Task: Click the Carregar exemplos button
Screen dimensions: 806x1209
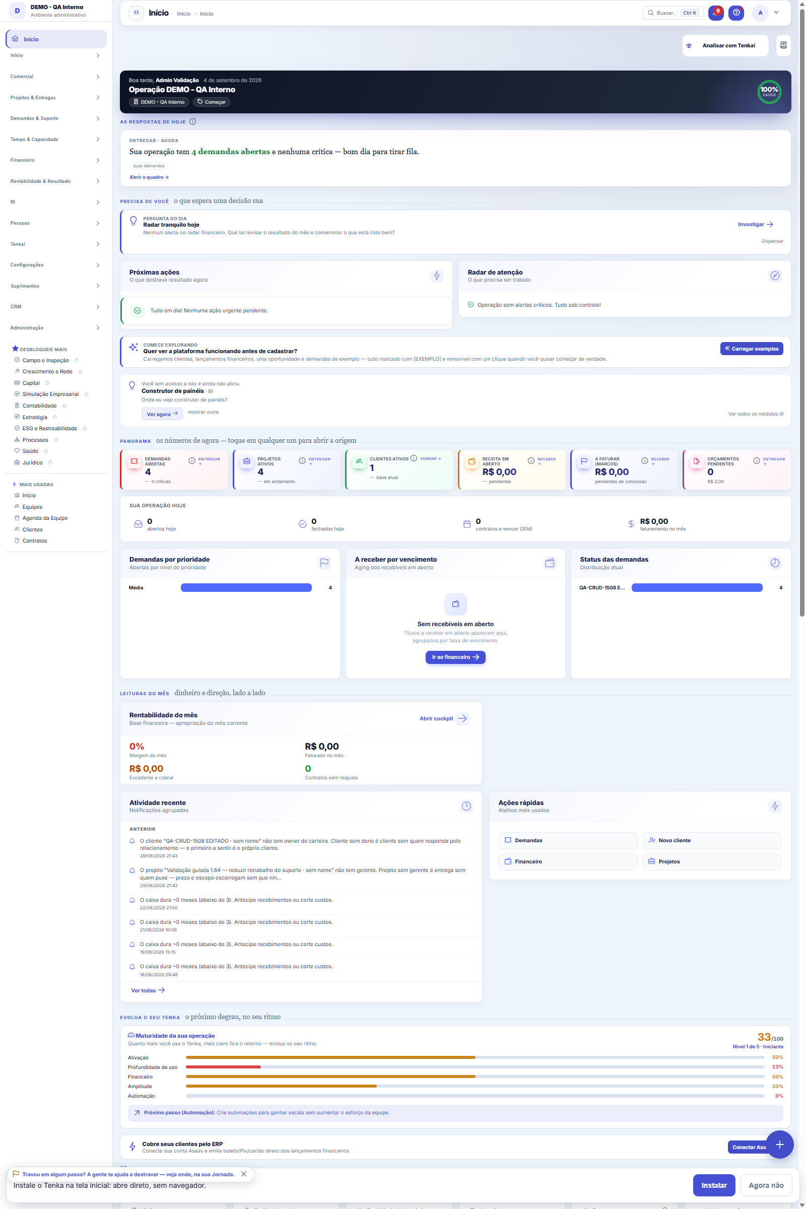Action: 751,349
